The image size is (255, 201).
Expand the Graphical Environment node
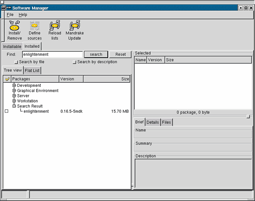point(14,90)
